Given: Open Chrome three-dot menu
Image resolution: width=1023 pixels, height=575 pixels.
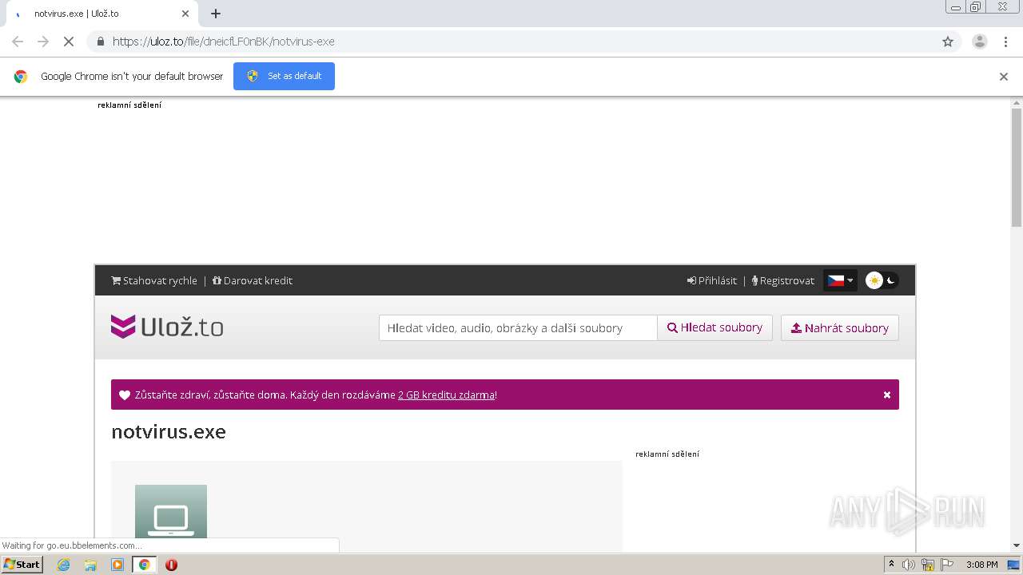Looking at the screenshot, I should pyautogui.click(x=1006, y=42).
